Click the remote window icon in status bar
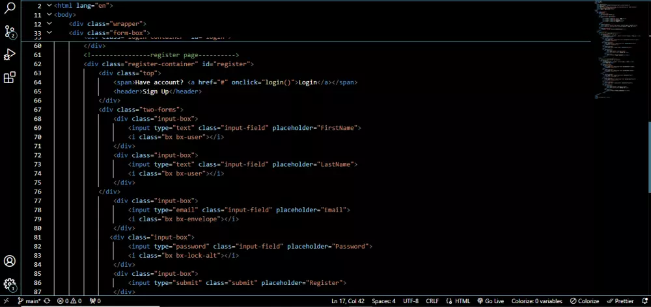This screenshot has height=307, width=651. (x=7, y=301)
